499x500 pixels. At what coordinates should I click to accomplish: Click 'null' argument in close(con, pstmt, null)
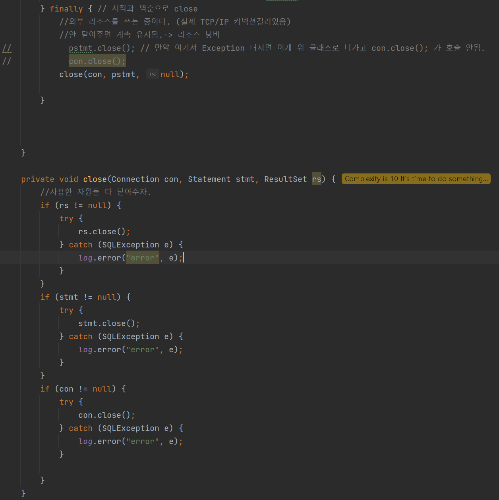tap(170, 74)
